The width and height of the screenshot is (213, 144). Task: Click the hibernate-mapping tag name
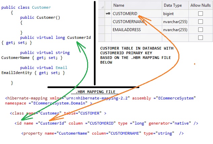[27, 98]
